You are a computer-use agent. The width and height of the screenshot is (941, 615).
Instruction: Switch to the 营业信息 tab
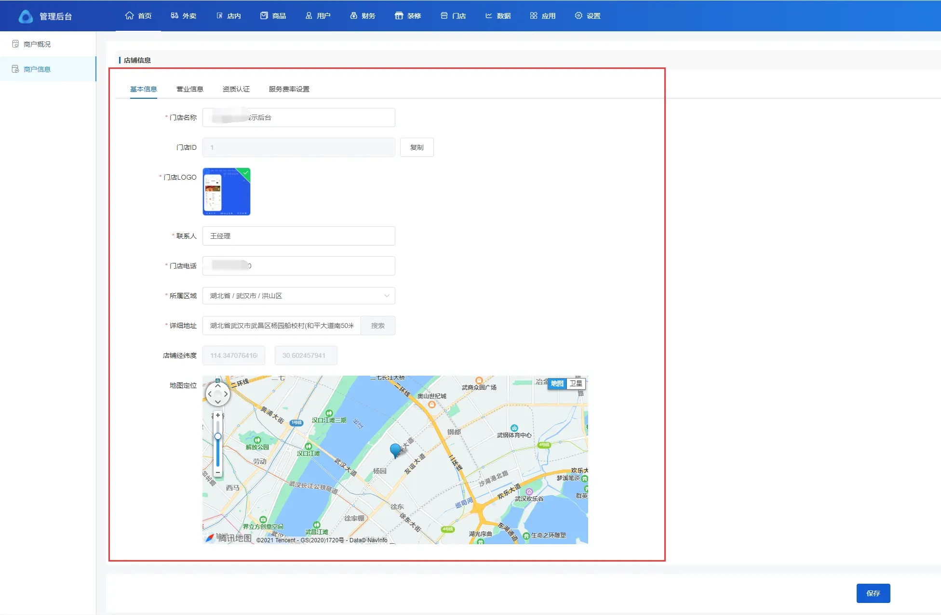pos(189,89)
